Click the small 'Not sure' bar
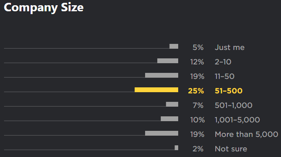The height and width of the screenshot is (157, 281). (176, 148)
